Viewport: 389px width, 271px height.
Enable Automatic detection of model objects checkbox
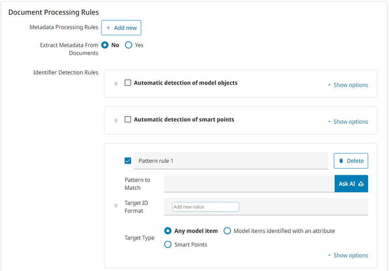tap(128, 83)
